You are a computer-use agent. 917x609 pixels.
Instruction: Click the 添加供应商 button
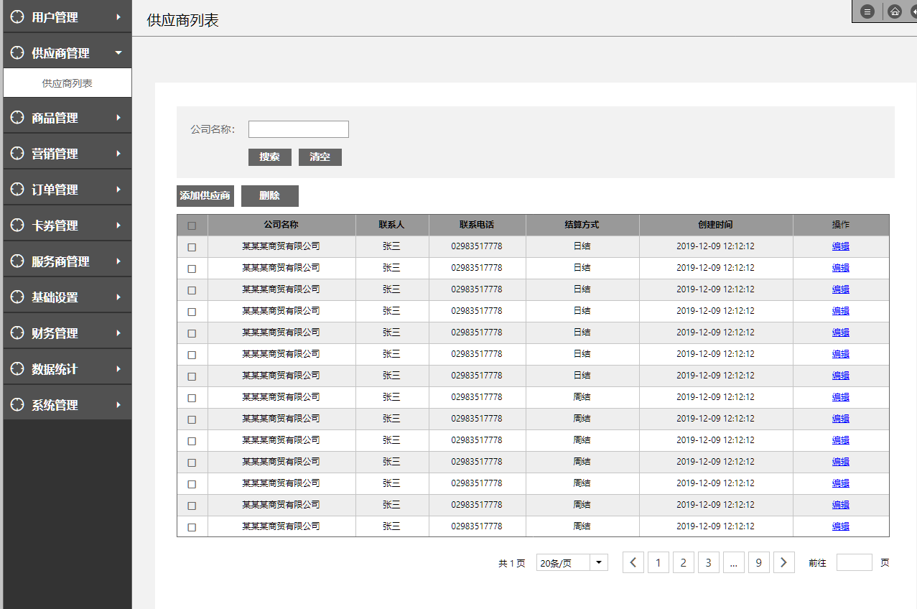click(205, 196)
